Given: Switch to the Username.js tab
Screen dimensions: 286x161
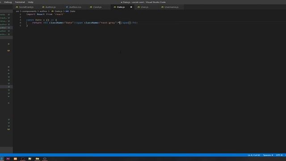Looking at the screenshot, I should (170, 7).
